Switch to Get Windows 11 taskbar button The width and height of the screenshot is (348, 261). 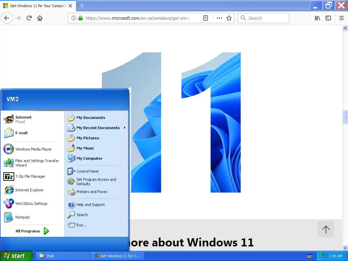118,256
